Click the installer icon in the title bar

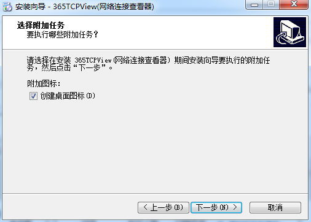click(x=7, y=7)
